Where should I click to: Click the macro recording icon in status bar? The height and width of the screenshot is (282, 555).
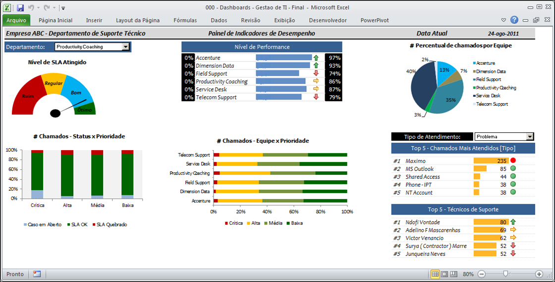37,274
